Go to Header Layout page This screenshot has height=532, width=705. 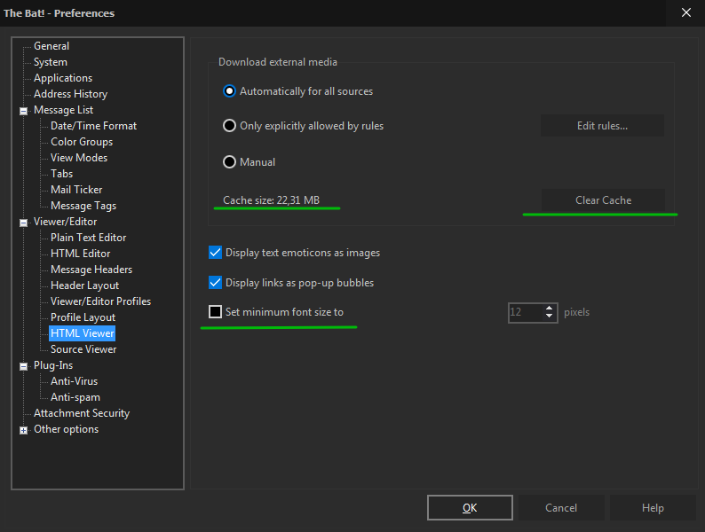tap(84, 286)
